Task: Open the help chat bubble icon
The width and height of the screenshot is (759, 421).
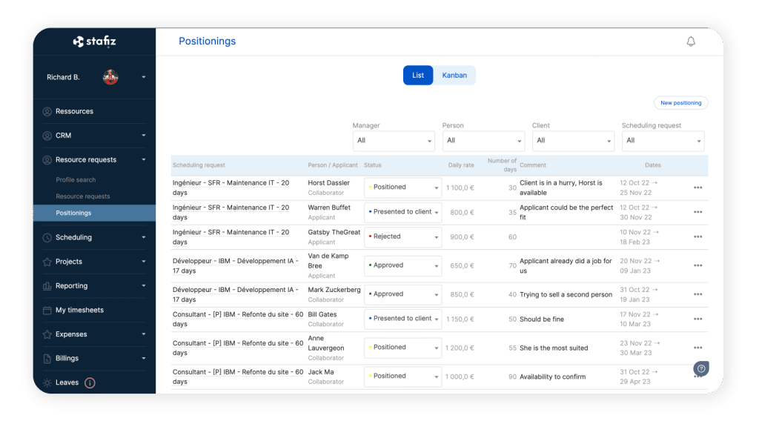Action: click(701, 368)
